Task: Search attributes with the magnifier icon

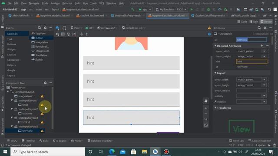Action: point(259,28)
